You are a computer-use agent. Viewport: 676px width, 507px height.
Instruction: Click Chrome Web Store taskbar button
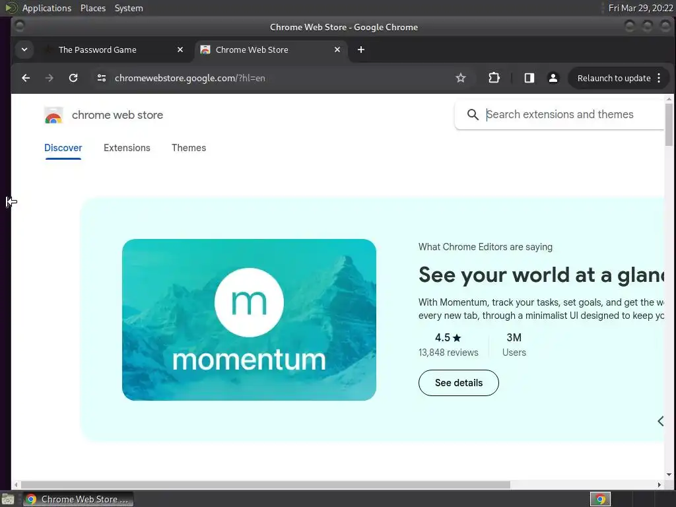[x=78, y=499]
